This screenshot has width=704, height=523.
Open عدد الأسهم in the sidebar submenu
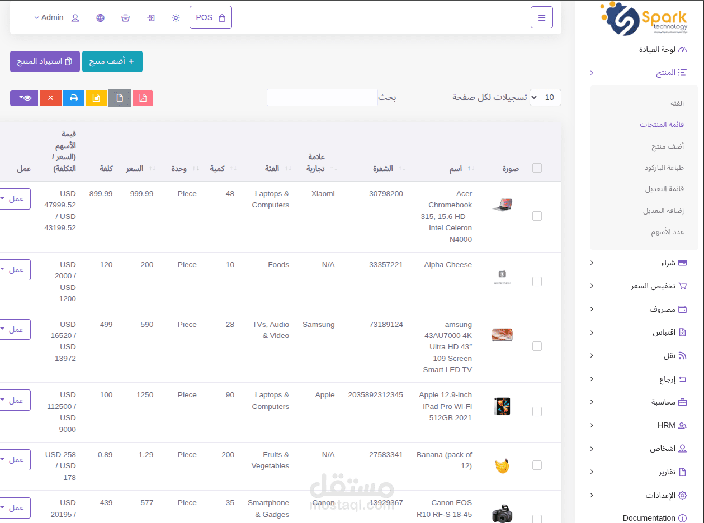click(668, 232)
